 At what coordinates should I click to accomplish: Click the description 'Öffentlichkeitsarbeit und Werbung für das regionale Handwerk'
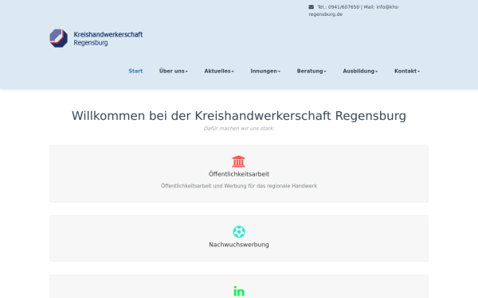coord(239,186)
